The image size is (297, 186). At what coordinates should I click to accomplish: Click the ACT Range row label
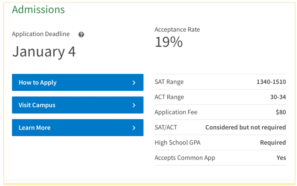click(169, 97)
